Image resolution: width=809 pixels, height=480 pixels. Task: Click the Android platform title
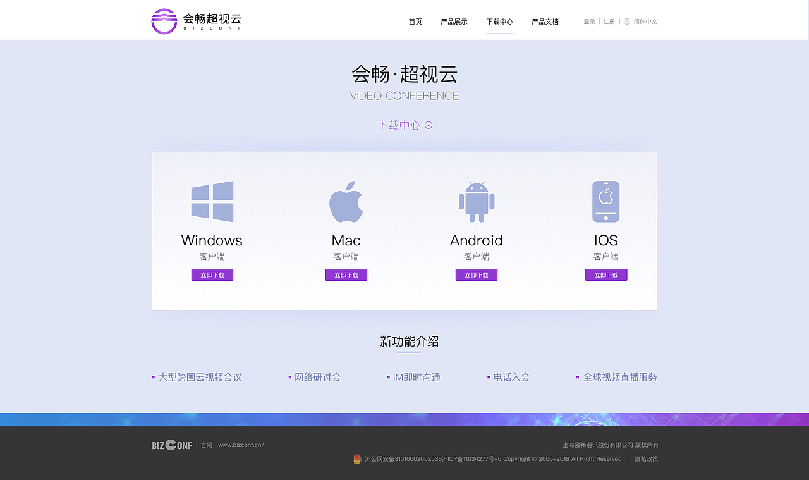pyautogui.click(x=477, y=240)
